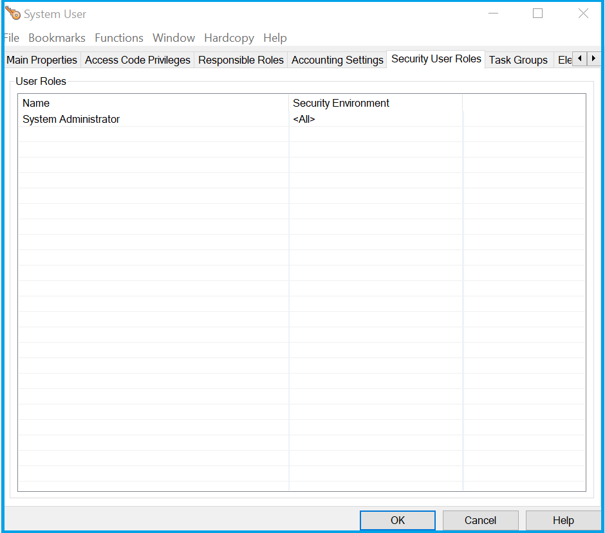Open the Functions menu
This screenshot has width=605, height=533.
point(119,38)
